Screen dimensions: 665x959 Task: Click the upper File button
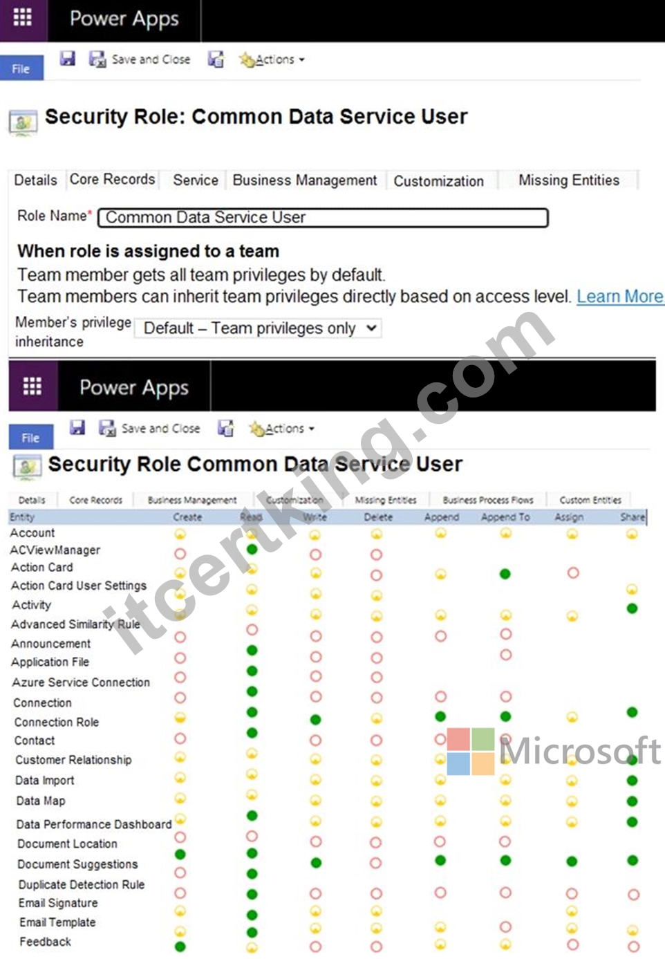pyautogui.click(x=21, y=69)
